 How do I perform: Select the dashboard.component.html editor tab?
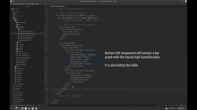click(57, 6)
